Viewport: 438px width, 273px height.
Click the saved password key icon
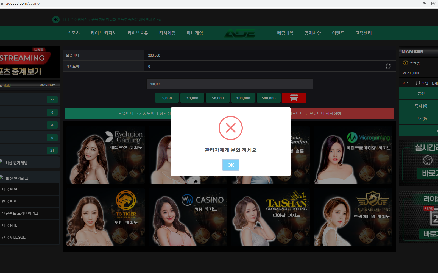point(425,3)
